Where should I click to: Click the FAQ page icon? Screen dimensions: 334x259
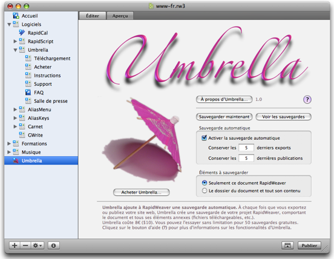pos(28,92)
